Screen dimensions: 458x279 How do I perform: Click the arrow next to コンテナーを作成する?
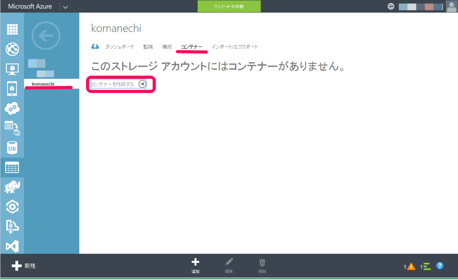142,84
